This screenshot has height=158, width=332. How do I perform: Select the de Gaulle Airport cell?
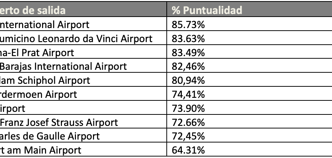point(83,135)
